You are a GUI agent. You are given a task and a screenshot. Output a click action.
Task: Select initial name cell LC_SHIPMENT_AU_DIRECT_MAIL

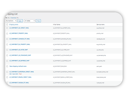[62, 28]
